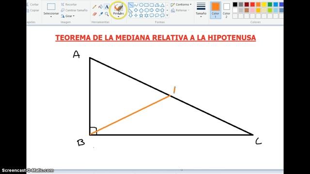
Task: Pick the black color swatch
Action: coord(235,4)
